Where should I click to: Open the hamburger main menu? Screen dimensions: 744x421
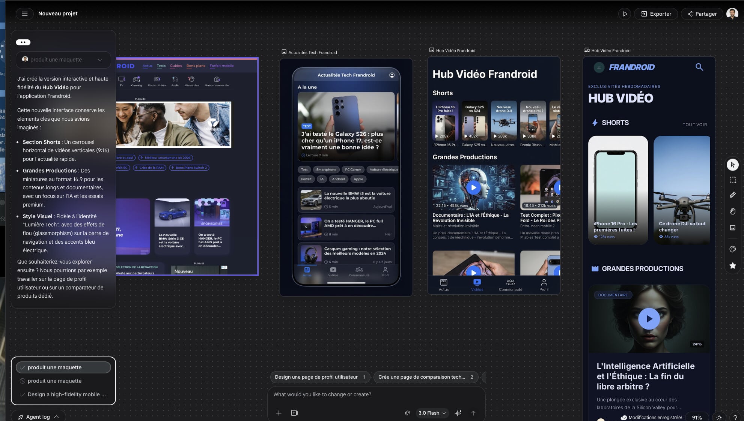(25, 14)
